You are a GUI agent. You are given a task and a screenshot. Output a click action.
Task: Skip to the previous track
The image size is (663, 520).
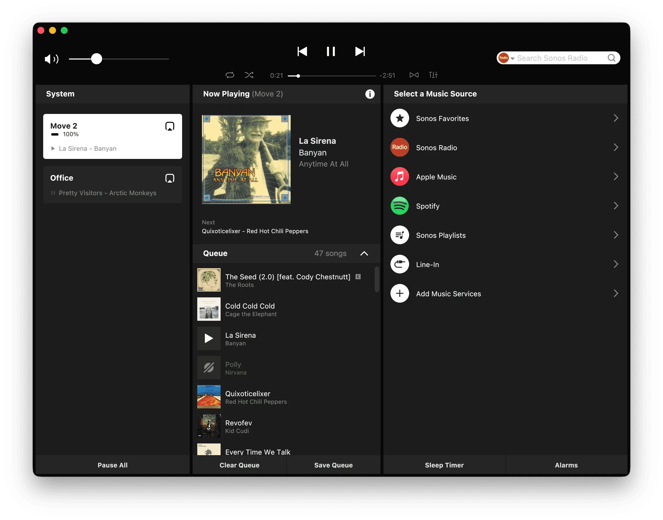(x=302, y=51)
